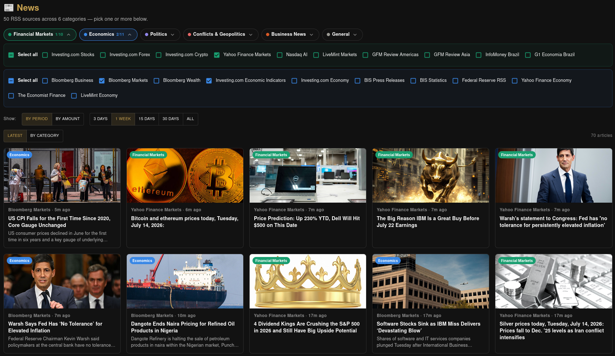Uncheck the Bloomberg Markets source
Image resolution: width=615 pixels, height=356 pixels.
pyautogui.click(x=102, y=80)
